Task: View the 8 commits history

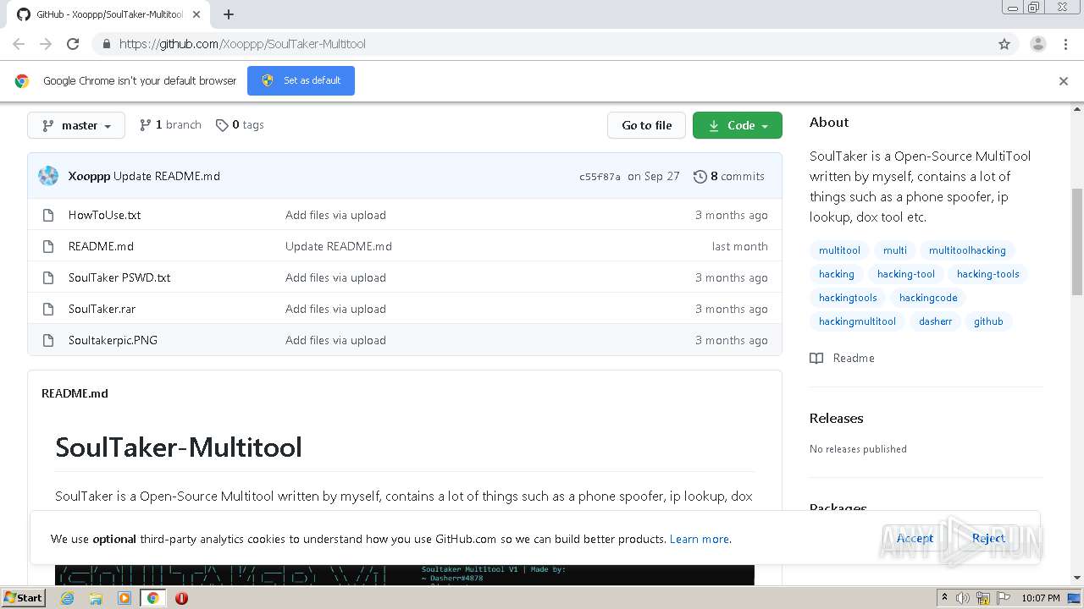Action: (729, 176)
